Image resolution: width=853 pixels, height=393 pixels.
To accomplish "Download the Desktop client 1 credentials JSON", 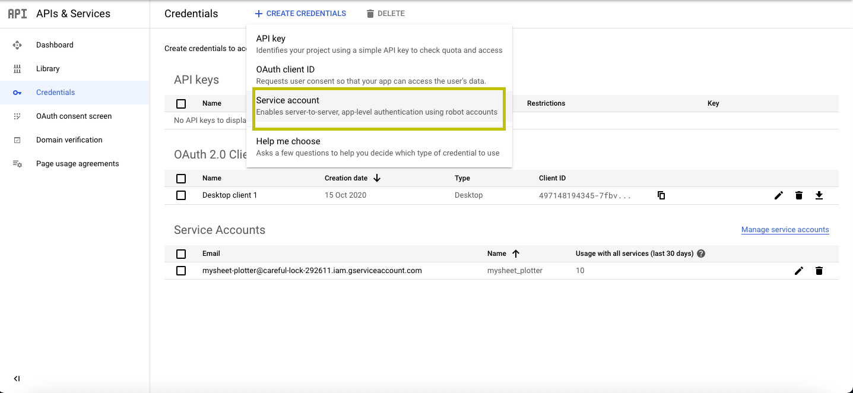I will coord(819,195).
